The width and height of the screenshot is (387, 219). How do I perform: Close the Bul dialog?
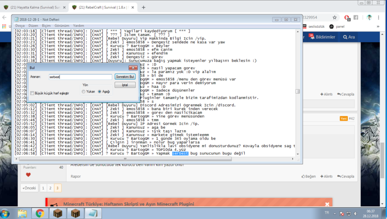(133, 68)
